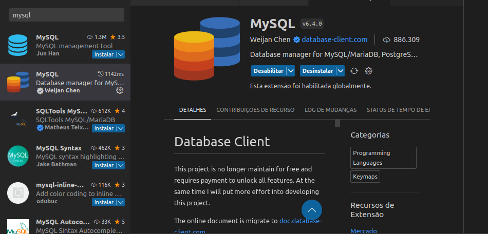Click the 4 star rating on SQLTools
The width and height of the screenshot is (488, 234).
[x=120, y=111]
